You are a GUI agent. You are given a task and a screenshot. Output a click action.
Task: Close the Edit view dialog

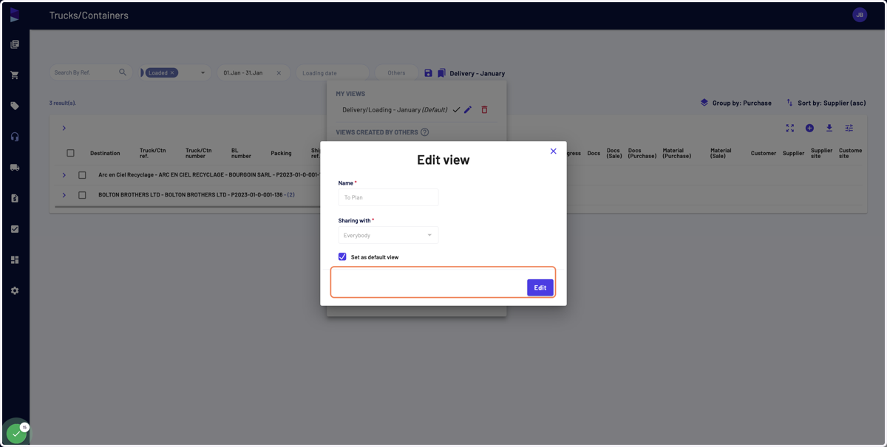pyautogui.click(x=553, y=151)
